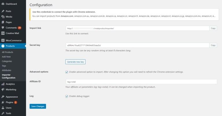Open the plugins update badge 5

[x=16, y=102]
